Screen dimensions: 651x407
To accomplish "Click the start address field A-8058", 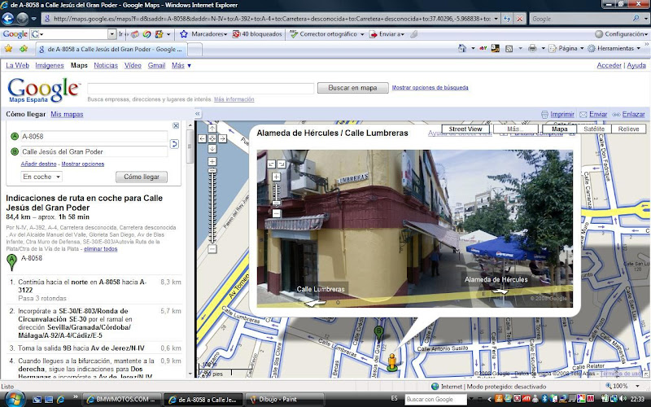I will (94, 136).
